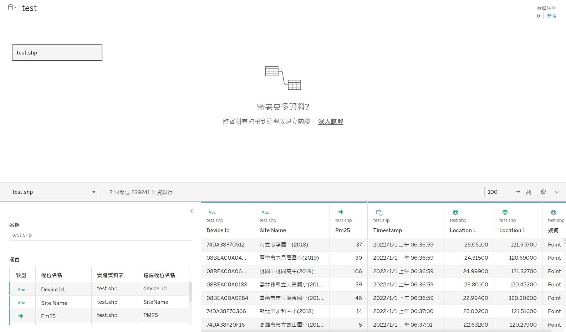Select Device Id field name in fields list

point(52,290)
